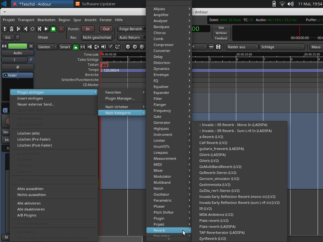Screen dimensions: 323x242
Task: Open the Transport menu
Action: [26, 20]
